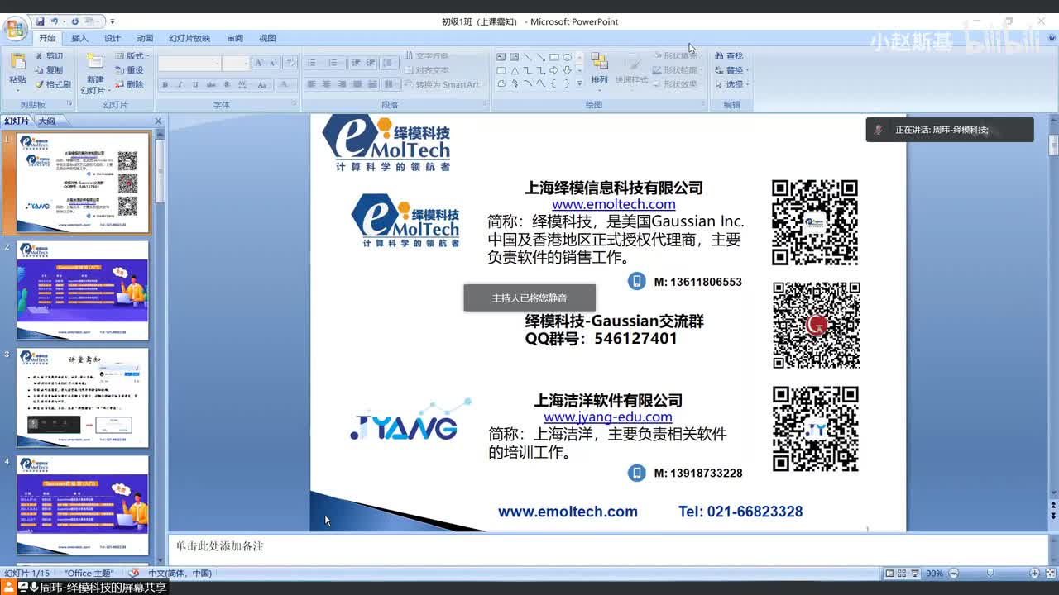Open the 文字方向 text direction menu
Viewport: 1059px width, 595px height.
427,56
